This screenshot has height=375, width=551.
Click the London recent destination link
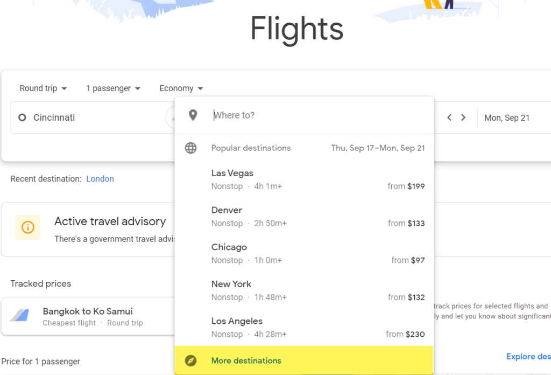tap(100, 179)
